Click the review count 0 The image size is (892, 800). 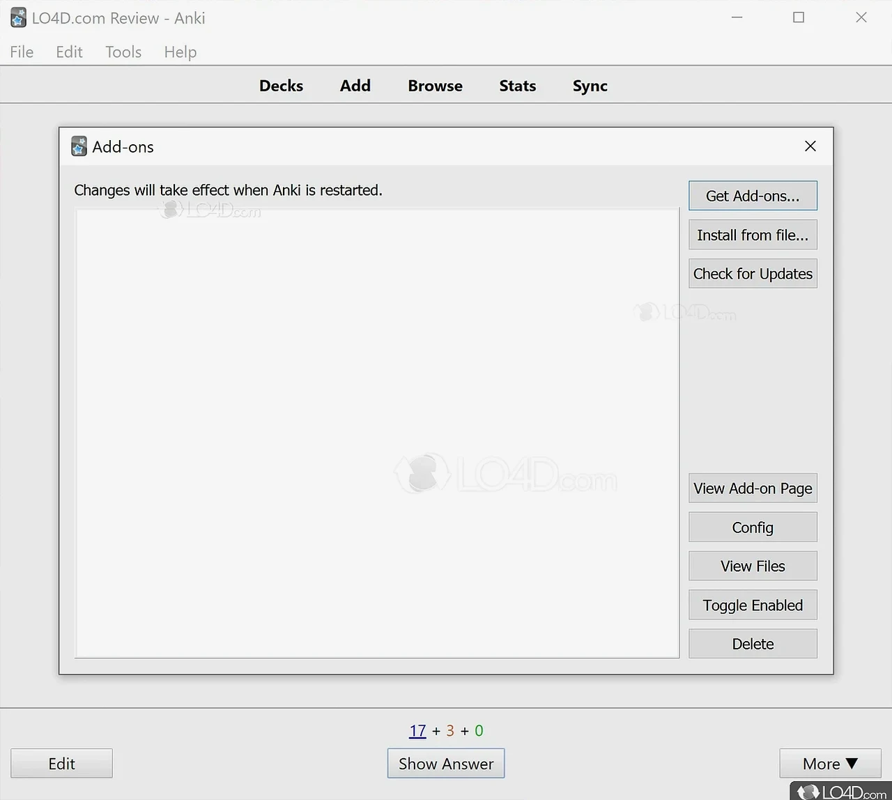point(479,730)
